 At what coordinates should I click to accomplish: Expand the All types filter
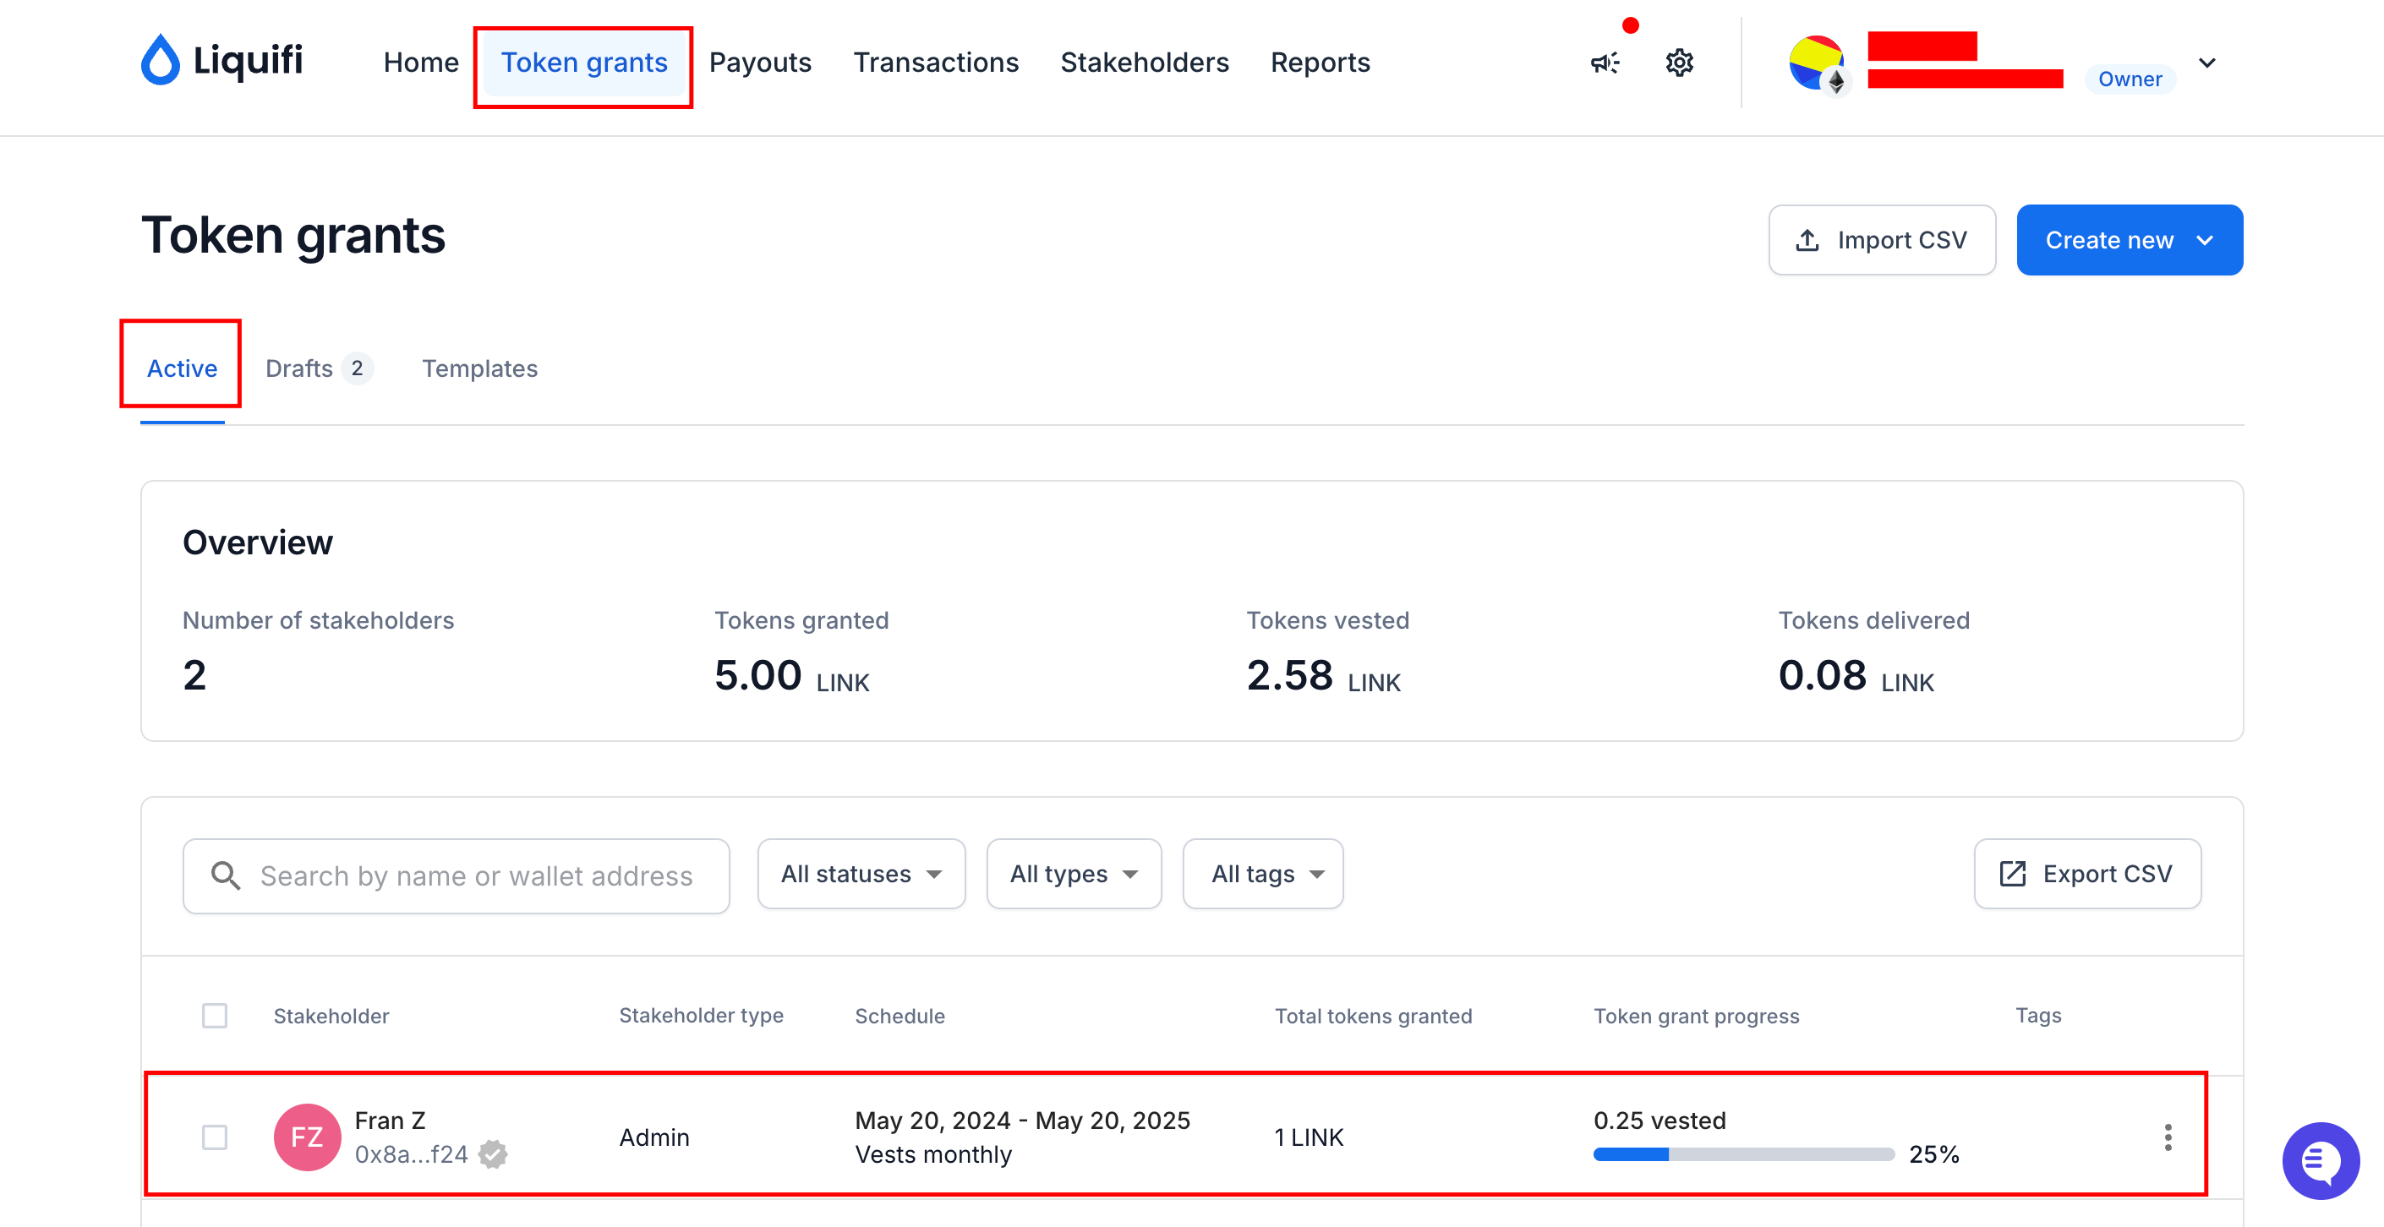[x=1074, y=874]
